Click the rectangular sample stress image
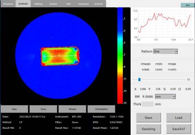The image size is (195, 135). (x=60, y=56)
